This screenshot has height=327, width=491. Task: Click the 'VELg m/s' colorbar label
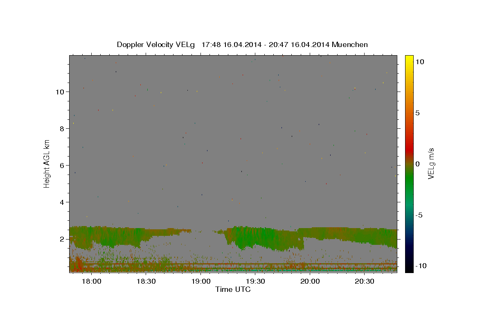431,164
